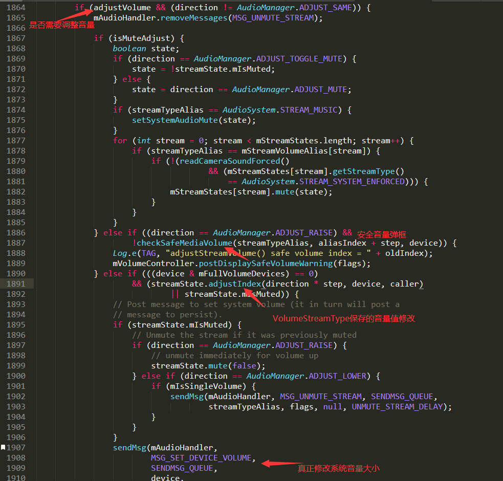This screenshot has width=503, height=481.
Task: Click the sendMsg call on line 1907
Action: 129,448
